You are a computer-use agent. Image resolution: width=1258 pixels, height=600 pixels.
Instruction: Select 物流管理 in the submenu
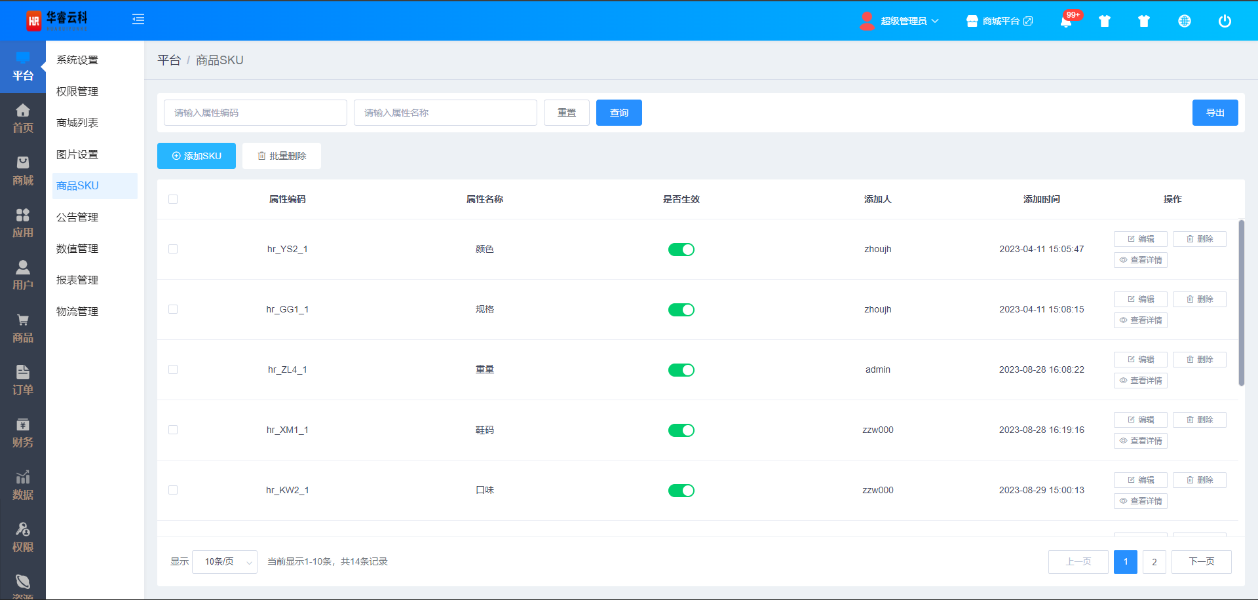pos(77,312)
